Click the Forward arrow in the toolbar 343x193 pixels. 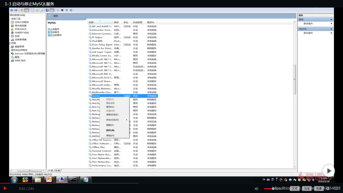click(x=16, y=10)
